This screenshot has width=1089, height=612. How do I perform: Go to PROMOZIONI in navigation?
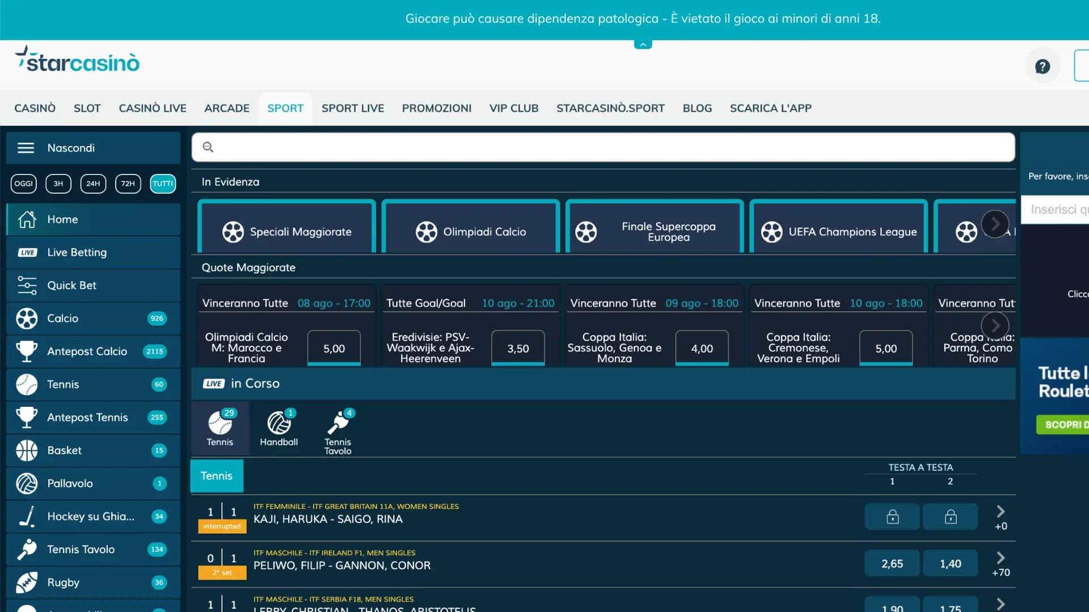coord(436,108)
